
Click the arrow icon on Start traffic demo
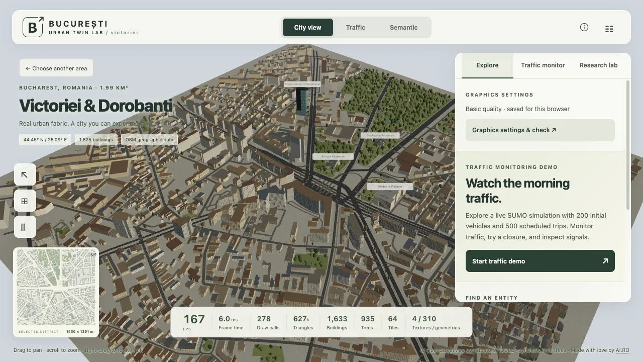(605, 261)
